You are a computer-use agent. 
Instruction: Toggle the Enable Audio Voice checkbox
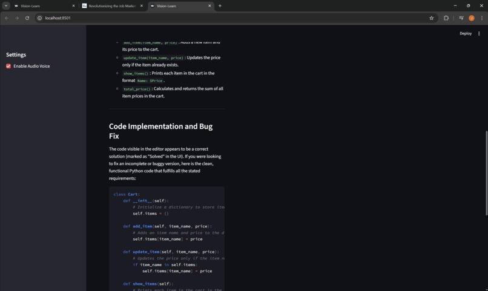pyautogui.click(x=8, y=66)
